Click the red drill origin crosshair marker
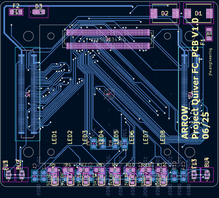The width and height of the screenshot is (219, 198). click(x=109, y=94)
